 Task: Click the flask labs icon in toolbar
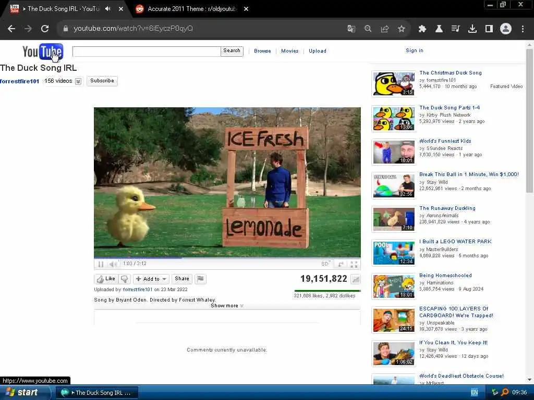[439, 29]
